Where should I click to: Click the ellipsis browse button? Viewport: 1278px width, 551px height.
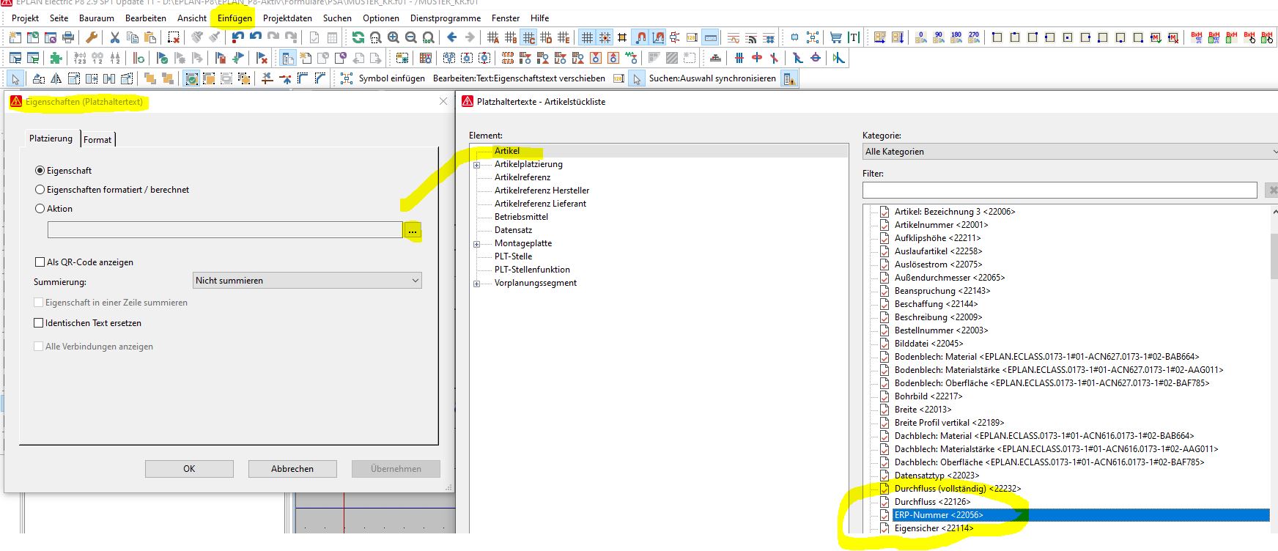[413, 230]
